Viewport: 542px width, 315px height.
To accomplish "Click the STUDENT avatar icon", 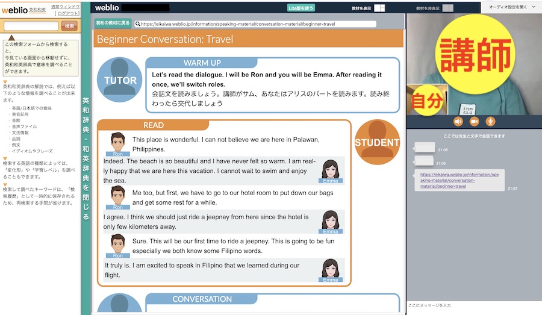I will coord(377,142).
